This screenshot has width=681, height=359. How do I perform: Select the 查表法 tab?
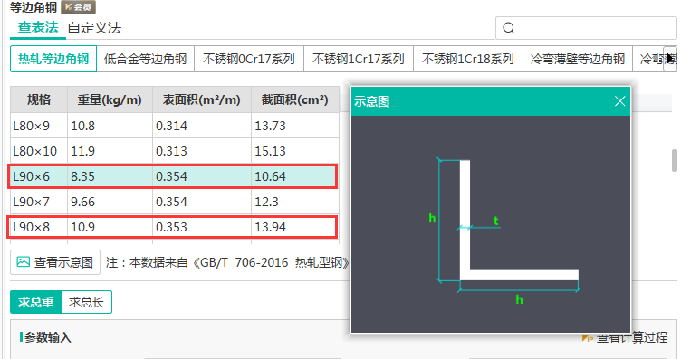click(38, 27)
